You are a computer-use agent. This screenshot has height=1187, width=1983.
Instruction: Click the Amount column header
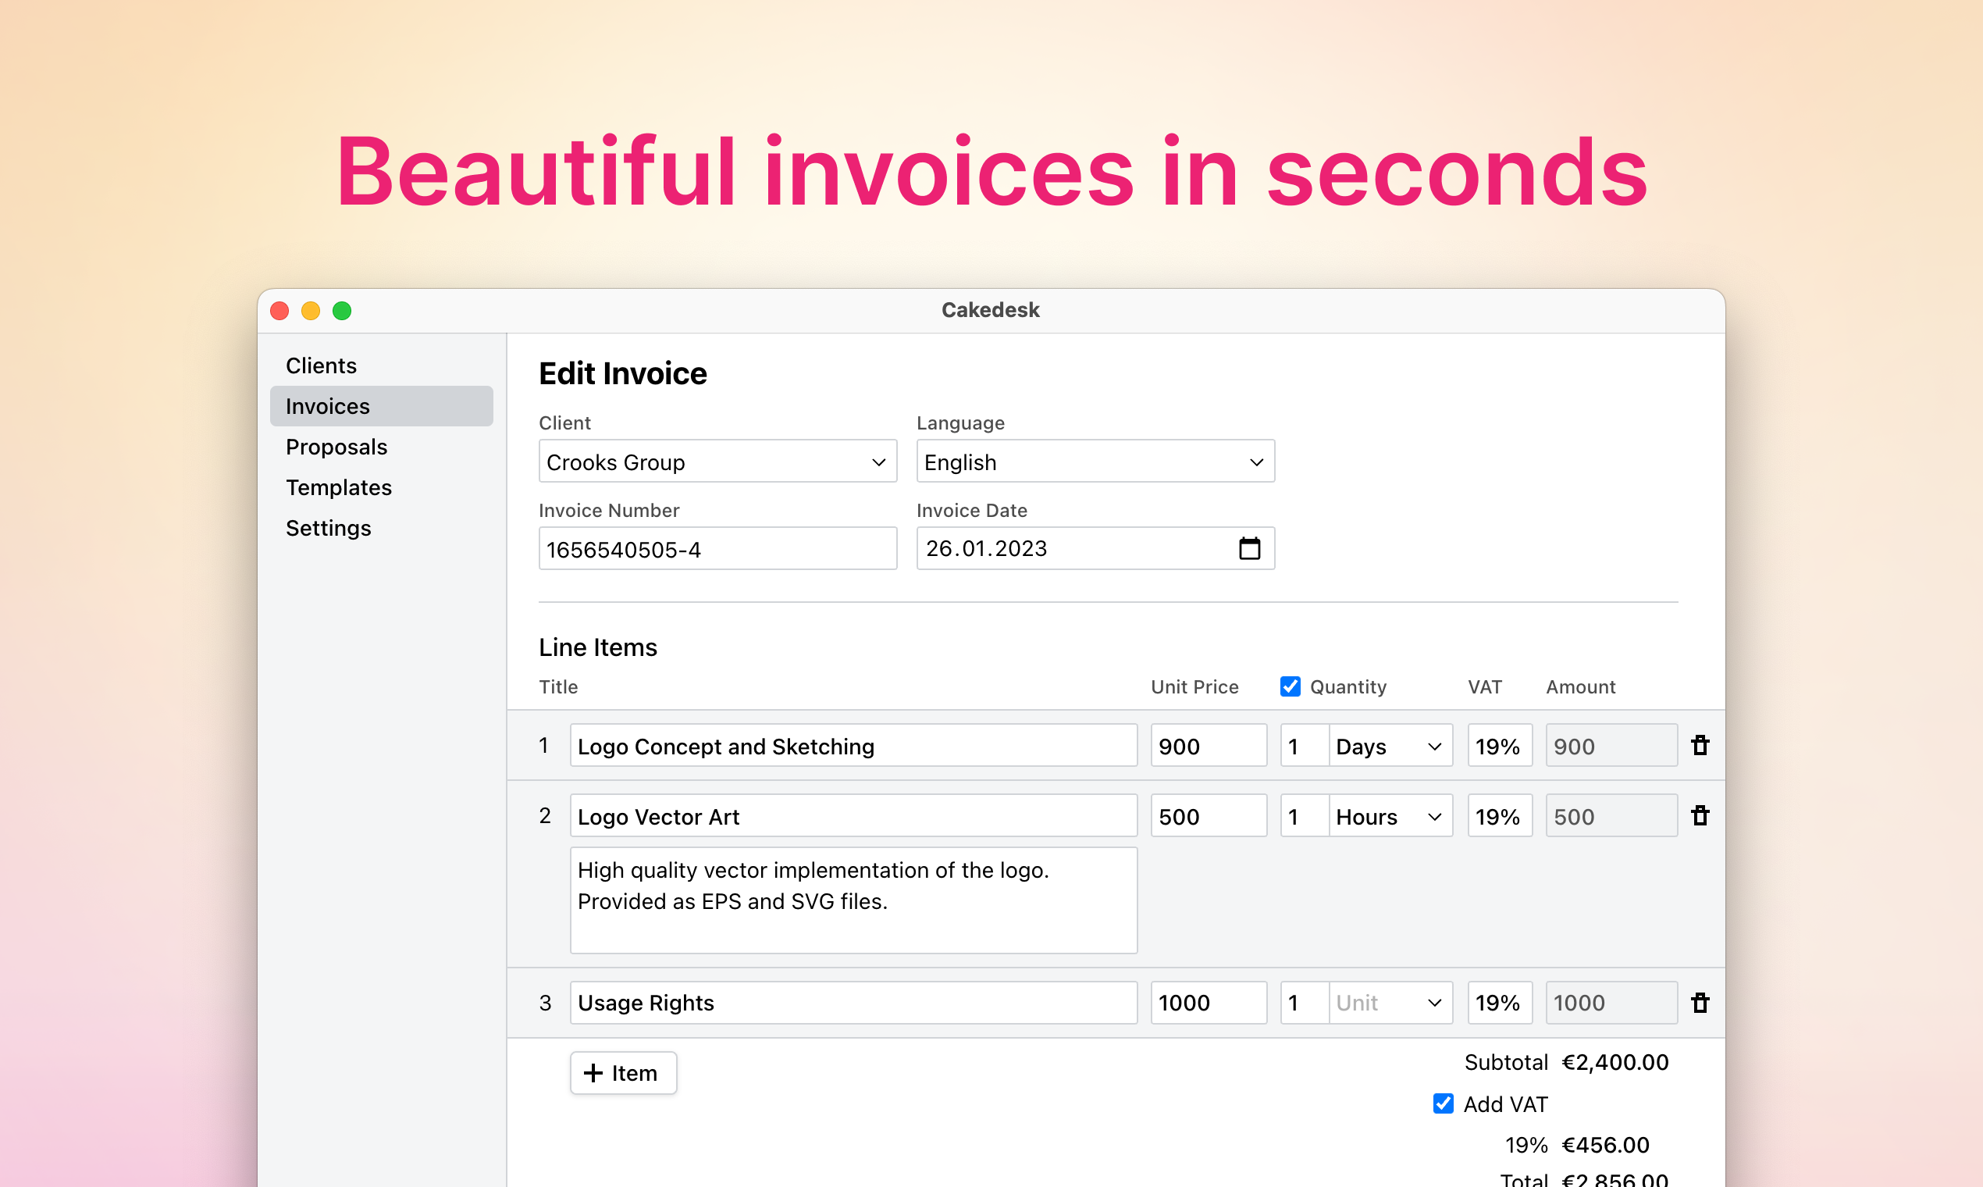pyautogui.click(x=1581, y=687)
